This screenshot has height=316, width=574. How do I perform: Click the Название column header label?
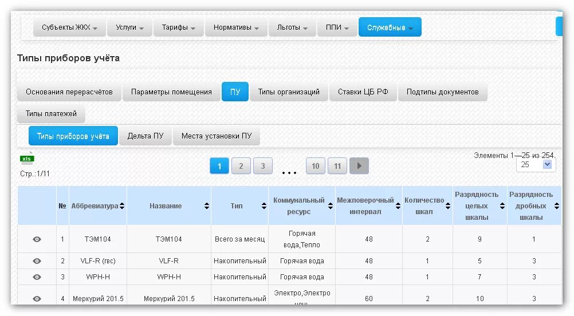[x=166, y=206]
